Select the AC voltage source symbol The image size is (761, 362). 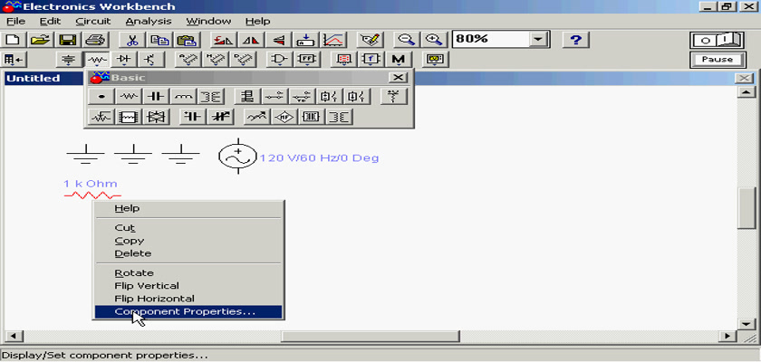click(237, 156)
